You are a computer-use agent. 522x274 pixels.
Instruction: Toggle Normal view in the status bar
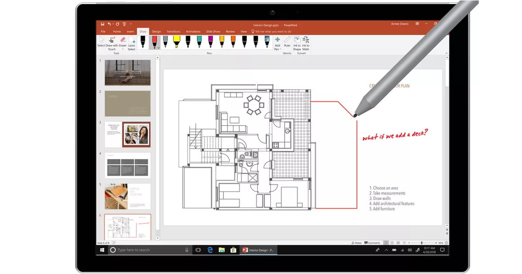(x=386, y=243)
